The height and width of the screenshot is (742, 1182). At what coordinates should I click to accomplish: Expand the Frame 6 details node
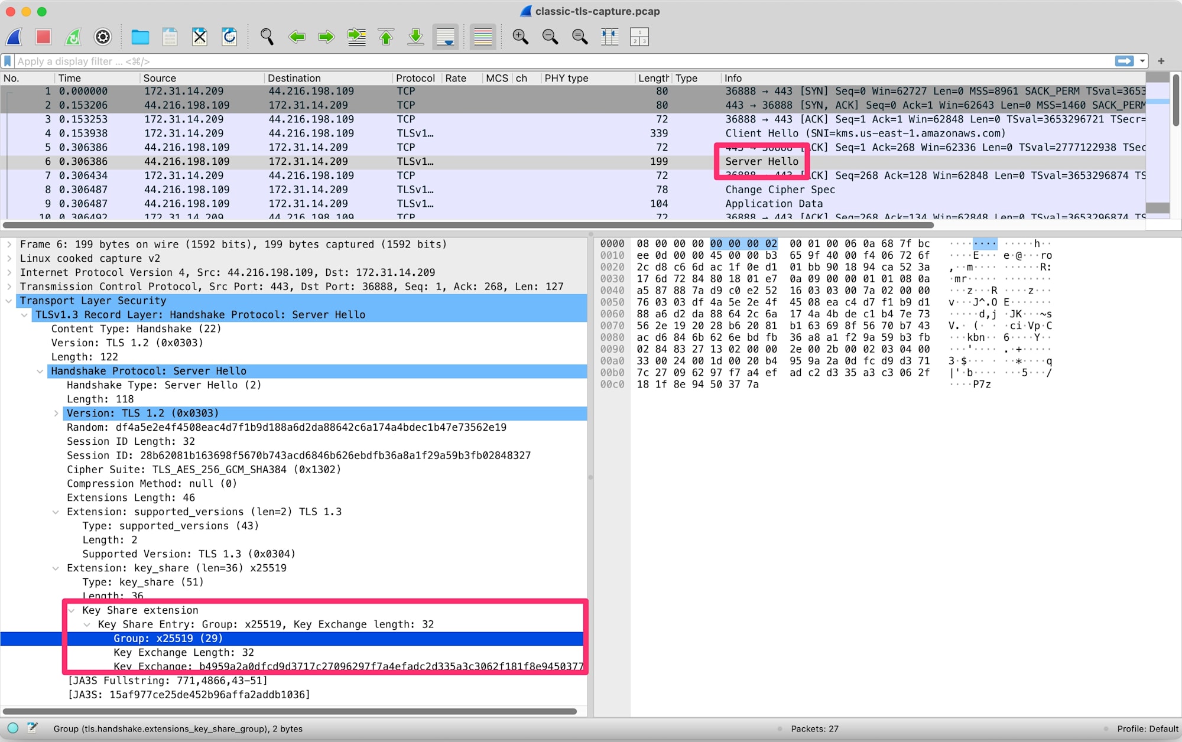pos(9,245)
